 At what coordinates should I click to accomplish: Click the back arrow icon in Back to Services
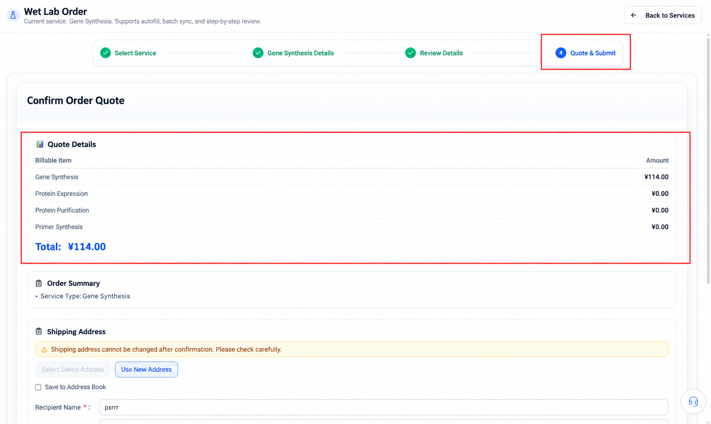(x=634, y=15)
